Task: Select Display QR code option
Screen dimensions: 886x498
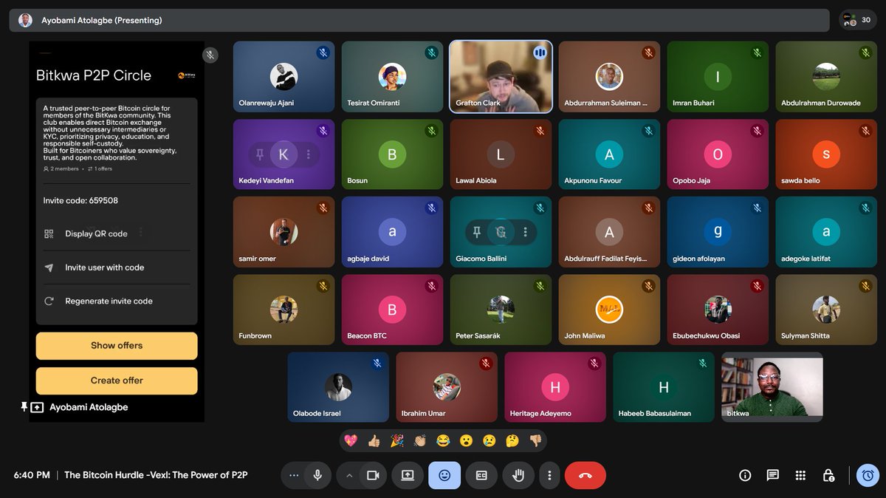Action: tap(117, 233)
